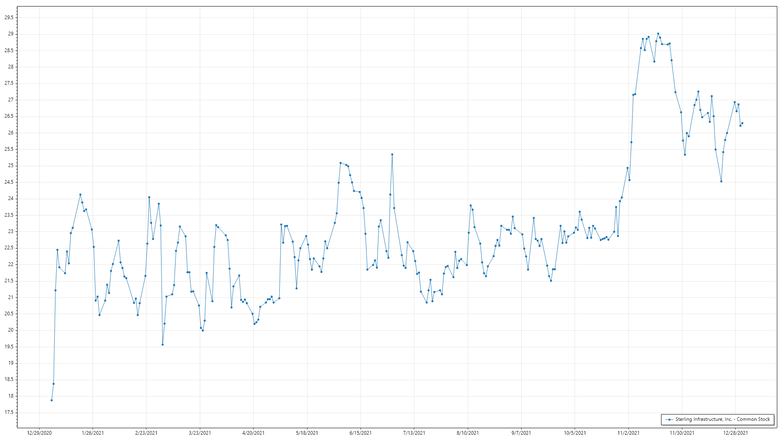This screenshot has height=440, width=783.
Task: Click the 17.5 y-axis value label
Action: pos(9,412)
